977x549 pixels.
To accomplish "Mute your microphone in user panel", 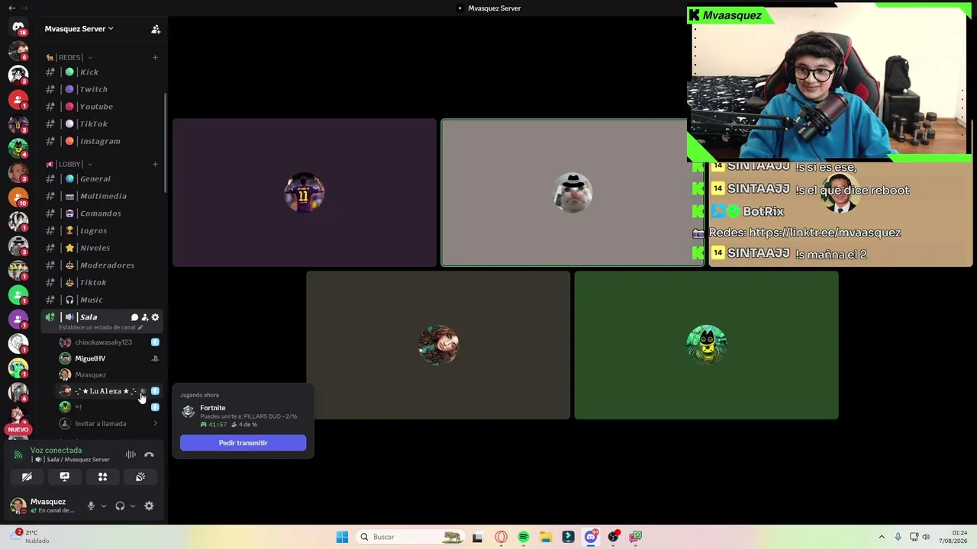I will pos(91,506).
